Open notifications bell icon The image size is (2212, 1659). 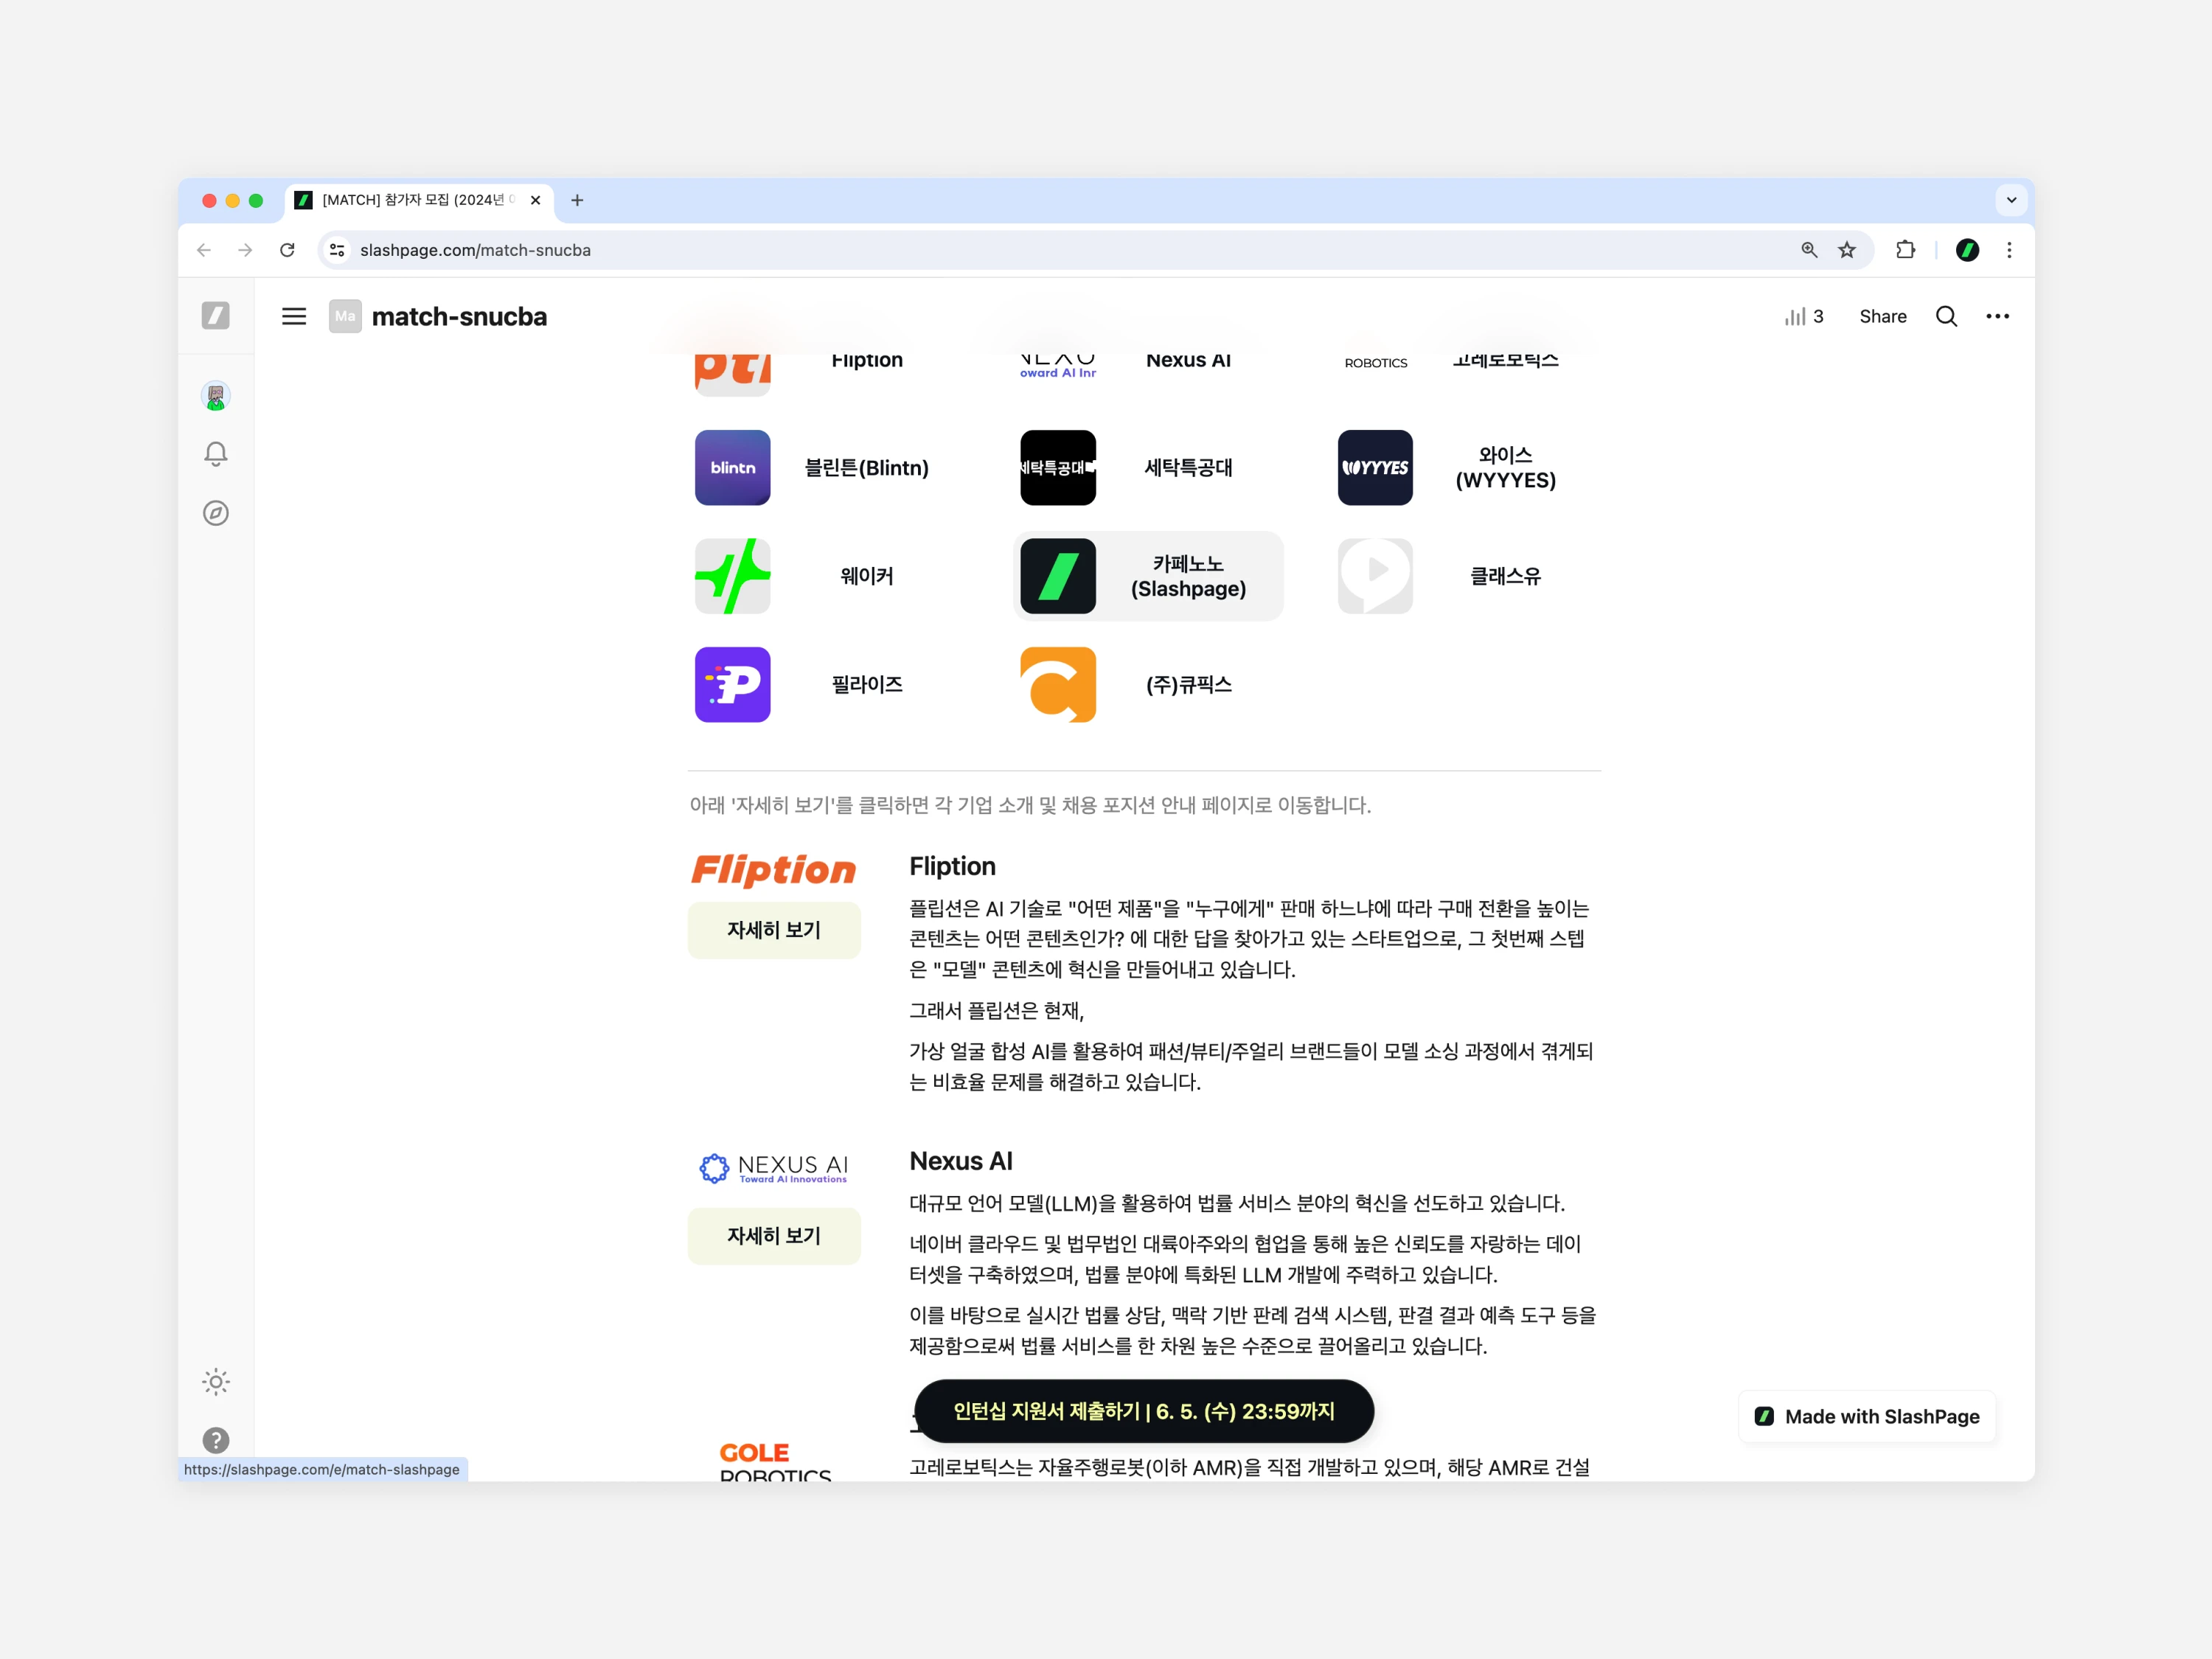pyautogui.click(x=215, y=454)
